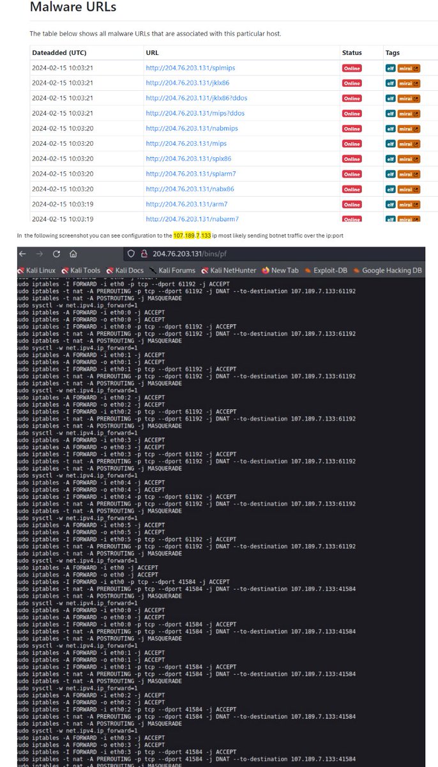Click the browser back arrow
This screenshot has width=438, height=767.
coord(23,254)
